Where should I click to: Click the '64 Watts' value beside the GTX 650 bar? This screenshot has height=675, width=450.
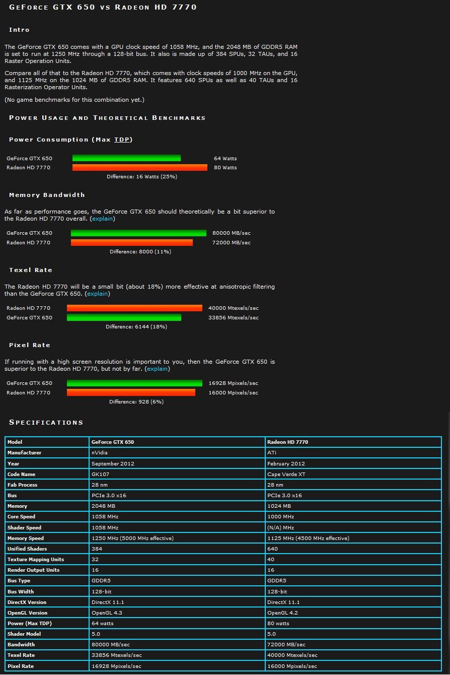(226, 159)
